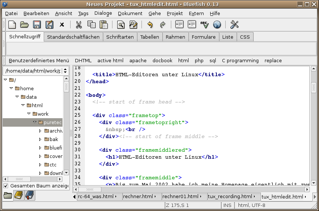Open a file with the folder icon
This screenshot has height=211, width=319.
click(24, 25)
